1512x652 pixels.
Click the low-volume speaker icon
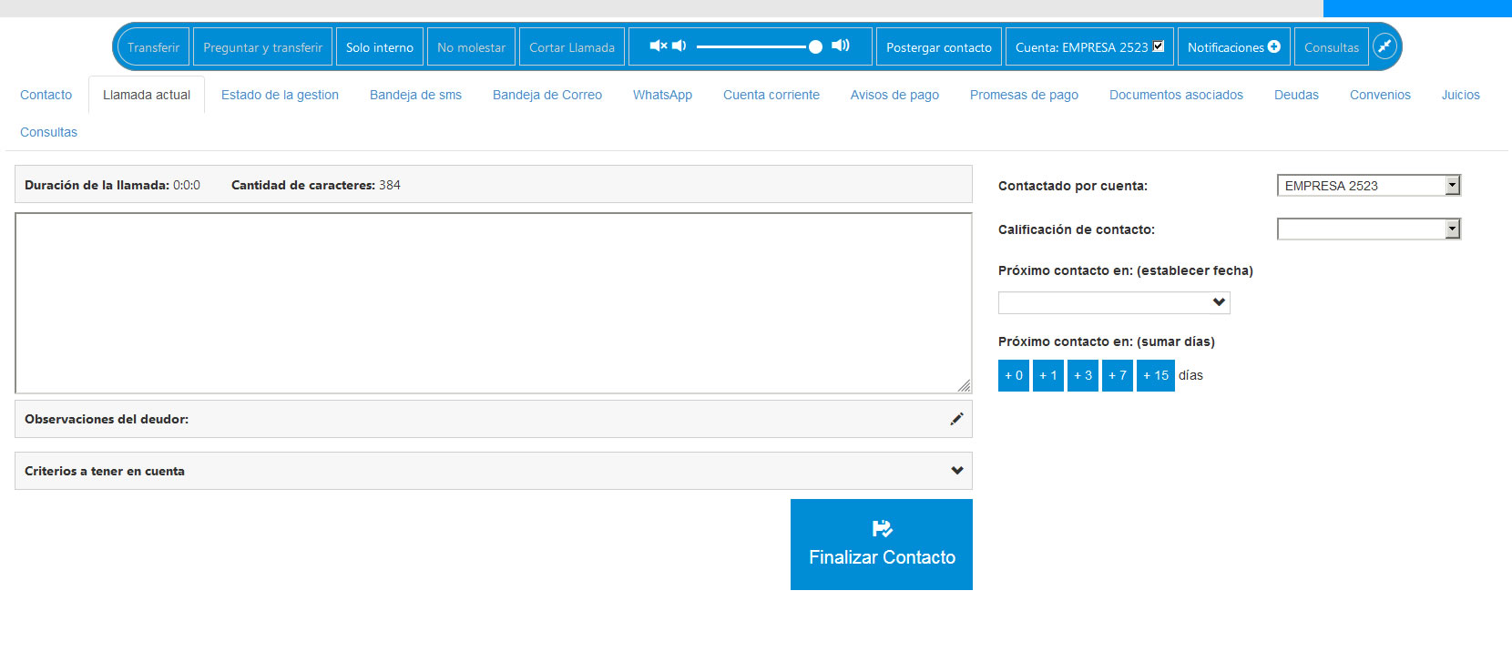tap(679, 46)
